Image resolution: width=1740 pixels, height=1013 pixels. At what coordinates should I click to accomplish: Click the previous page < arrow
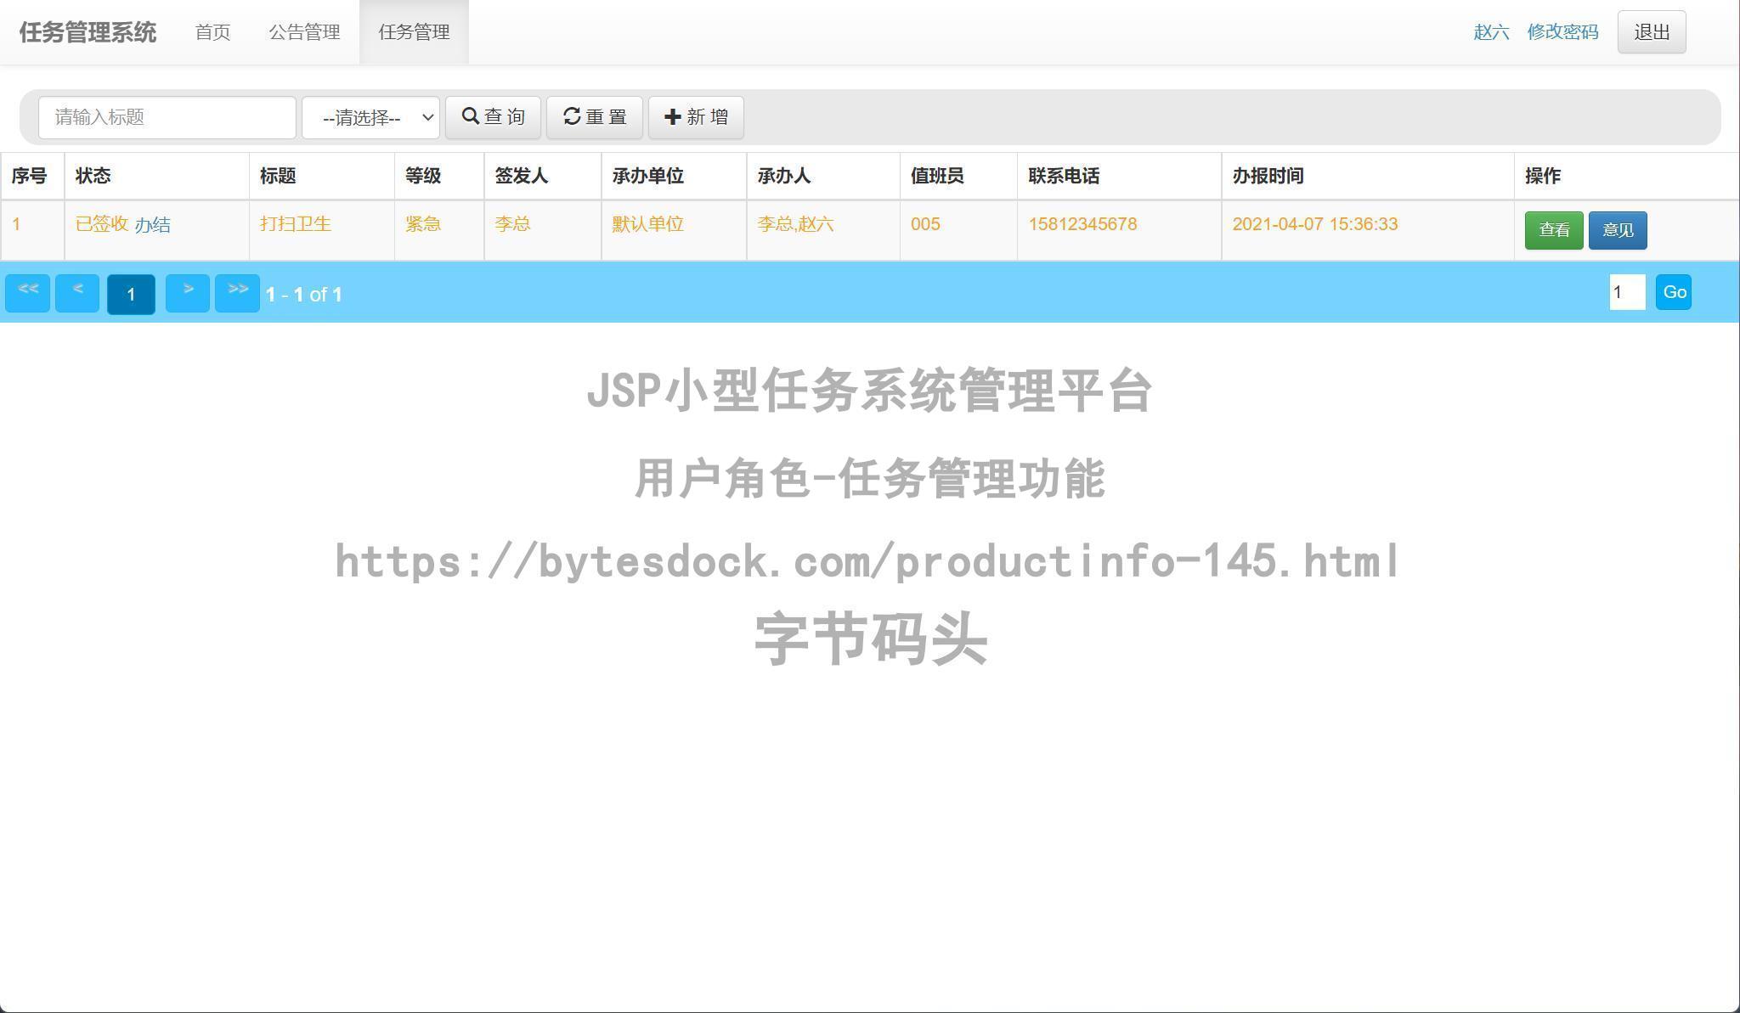(x=76, y=292)
